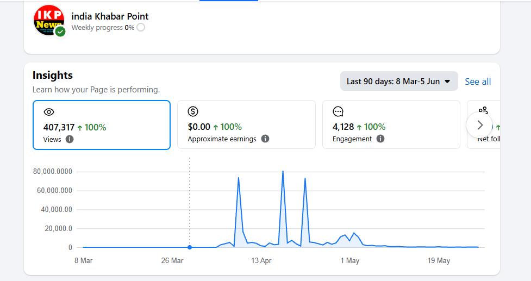Image resolution: width=531 pixels, height=281 pixels.
Task: Click the india Khabar Point page name
Action: click(x=110, y=16)
